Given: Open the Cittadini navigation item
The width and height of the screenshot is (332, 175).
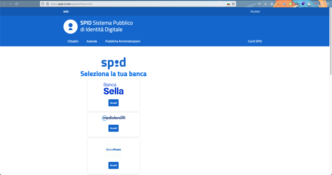Looking at the screenshot, I should [x=73, y=41].
